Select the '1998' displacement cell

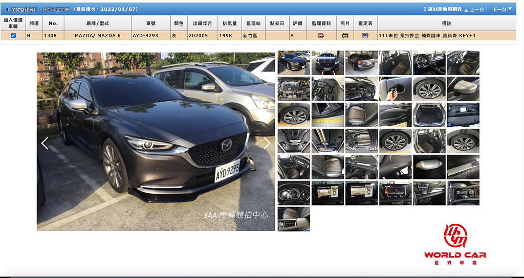pos(230,35)
